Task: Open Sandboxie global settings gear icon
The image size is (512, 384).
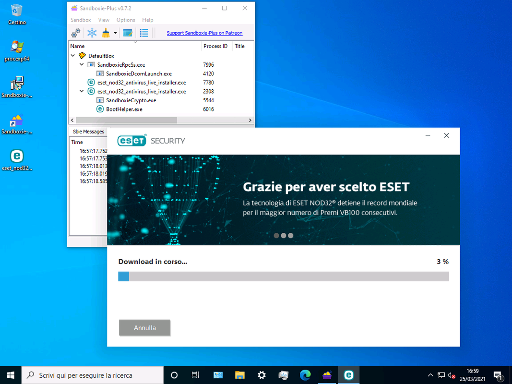Action: pyautogui.click(x=76, y=33)
